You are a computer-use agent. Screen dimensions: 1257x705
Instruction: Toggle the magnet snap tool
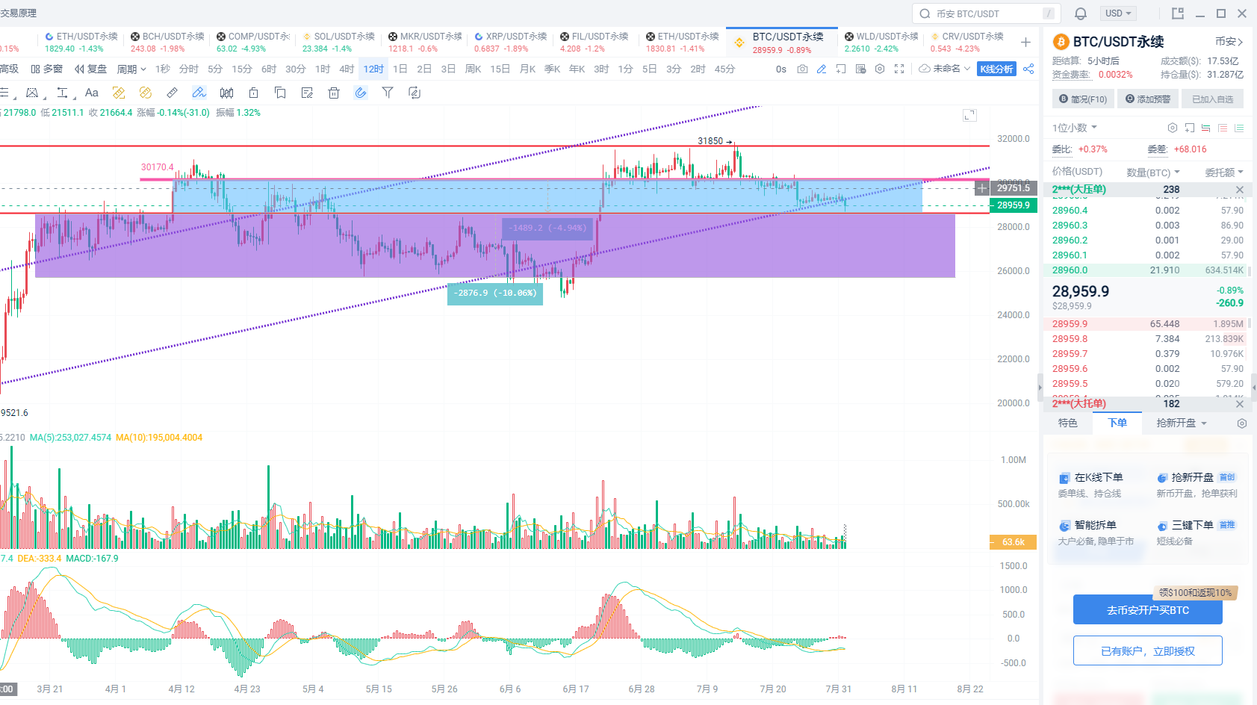point(361,93)
